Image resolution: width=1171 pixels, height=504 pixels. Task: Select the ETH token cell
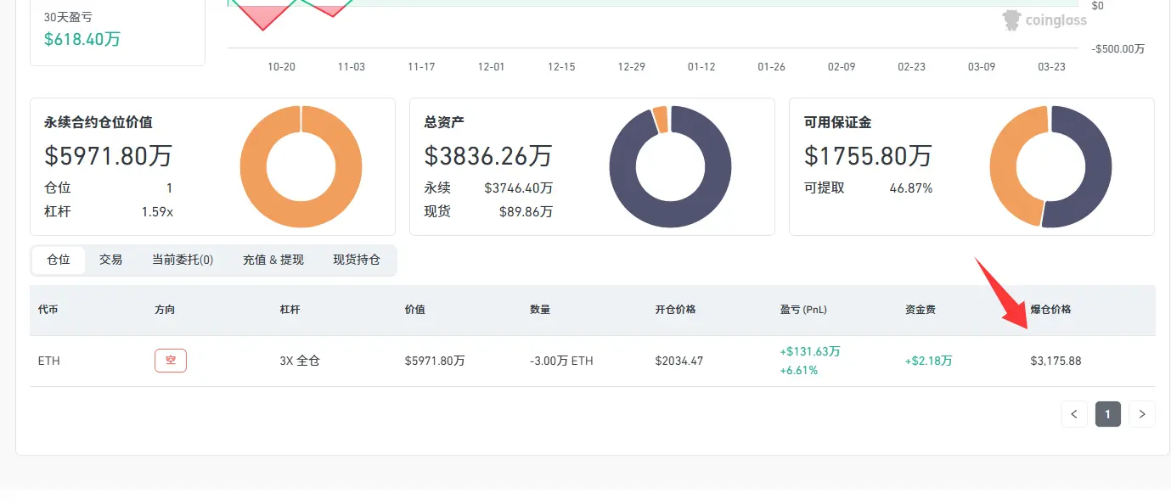[x=49, y=361]
